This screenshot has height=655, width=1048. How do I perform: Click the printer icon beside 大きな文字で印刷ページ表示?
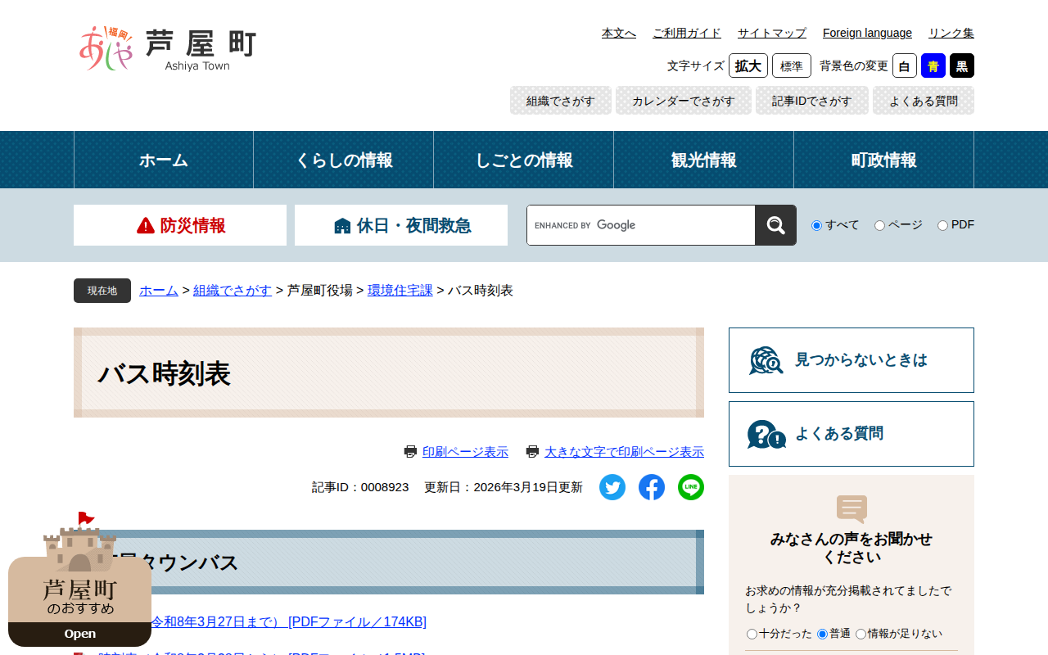pyautogui.click(x=532, y=452)
